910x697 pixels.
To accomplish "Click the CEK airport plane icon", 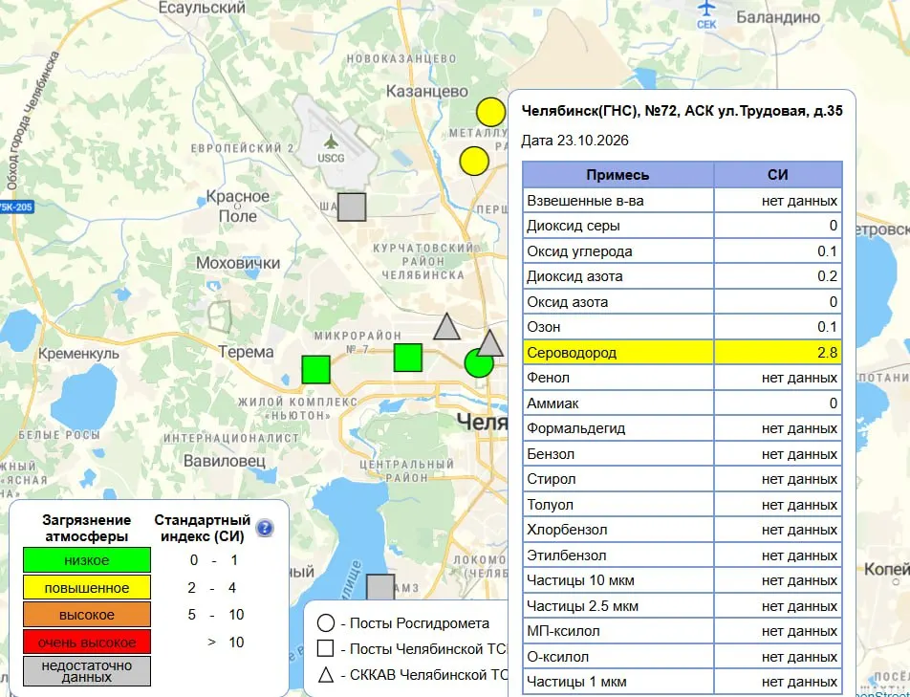I will tap(706, 8).
